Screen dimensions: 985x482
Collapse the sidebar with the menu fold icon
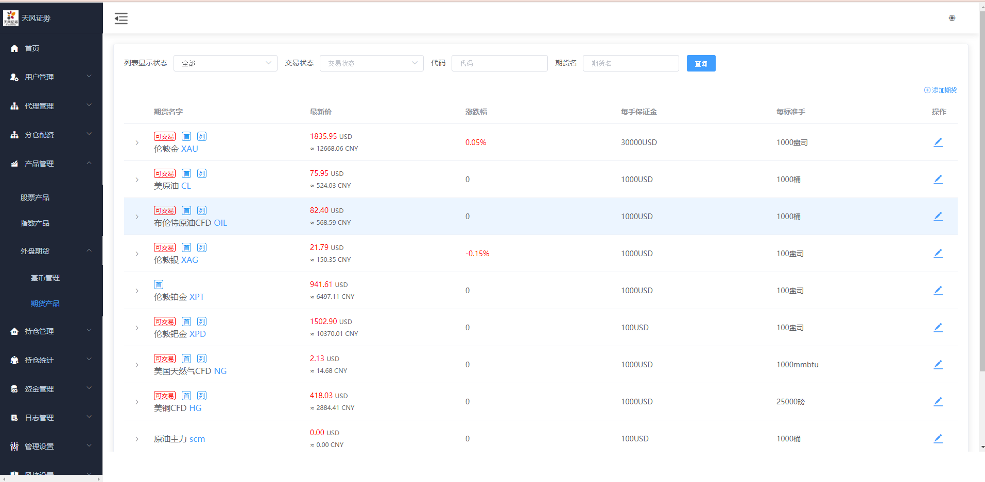(121, 19)
